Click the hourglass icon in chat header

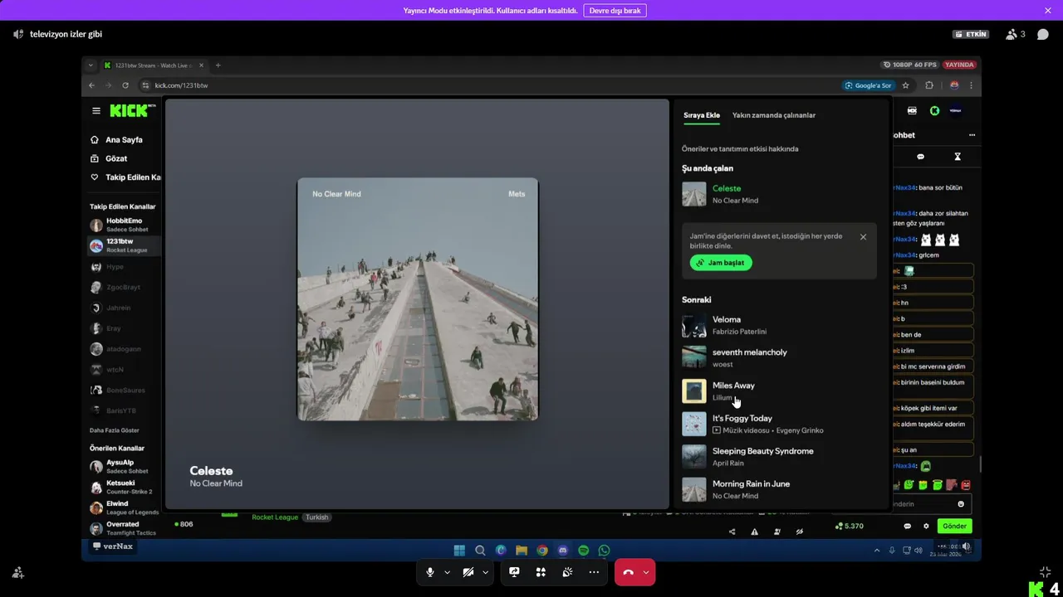click(958, 157)
